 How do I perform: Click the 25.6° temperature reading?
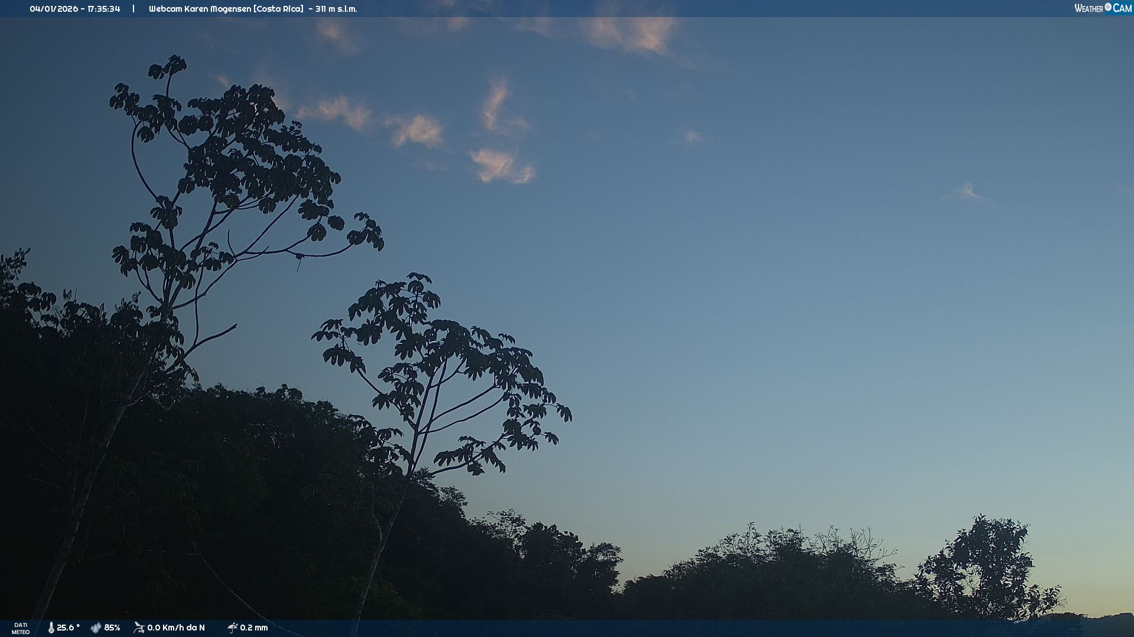[x=68, y=628]
